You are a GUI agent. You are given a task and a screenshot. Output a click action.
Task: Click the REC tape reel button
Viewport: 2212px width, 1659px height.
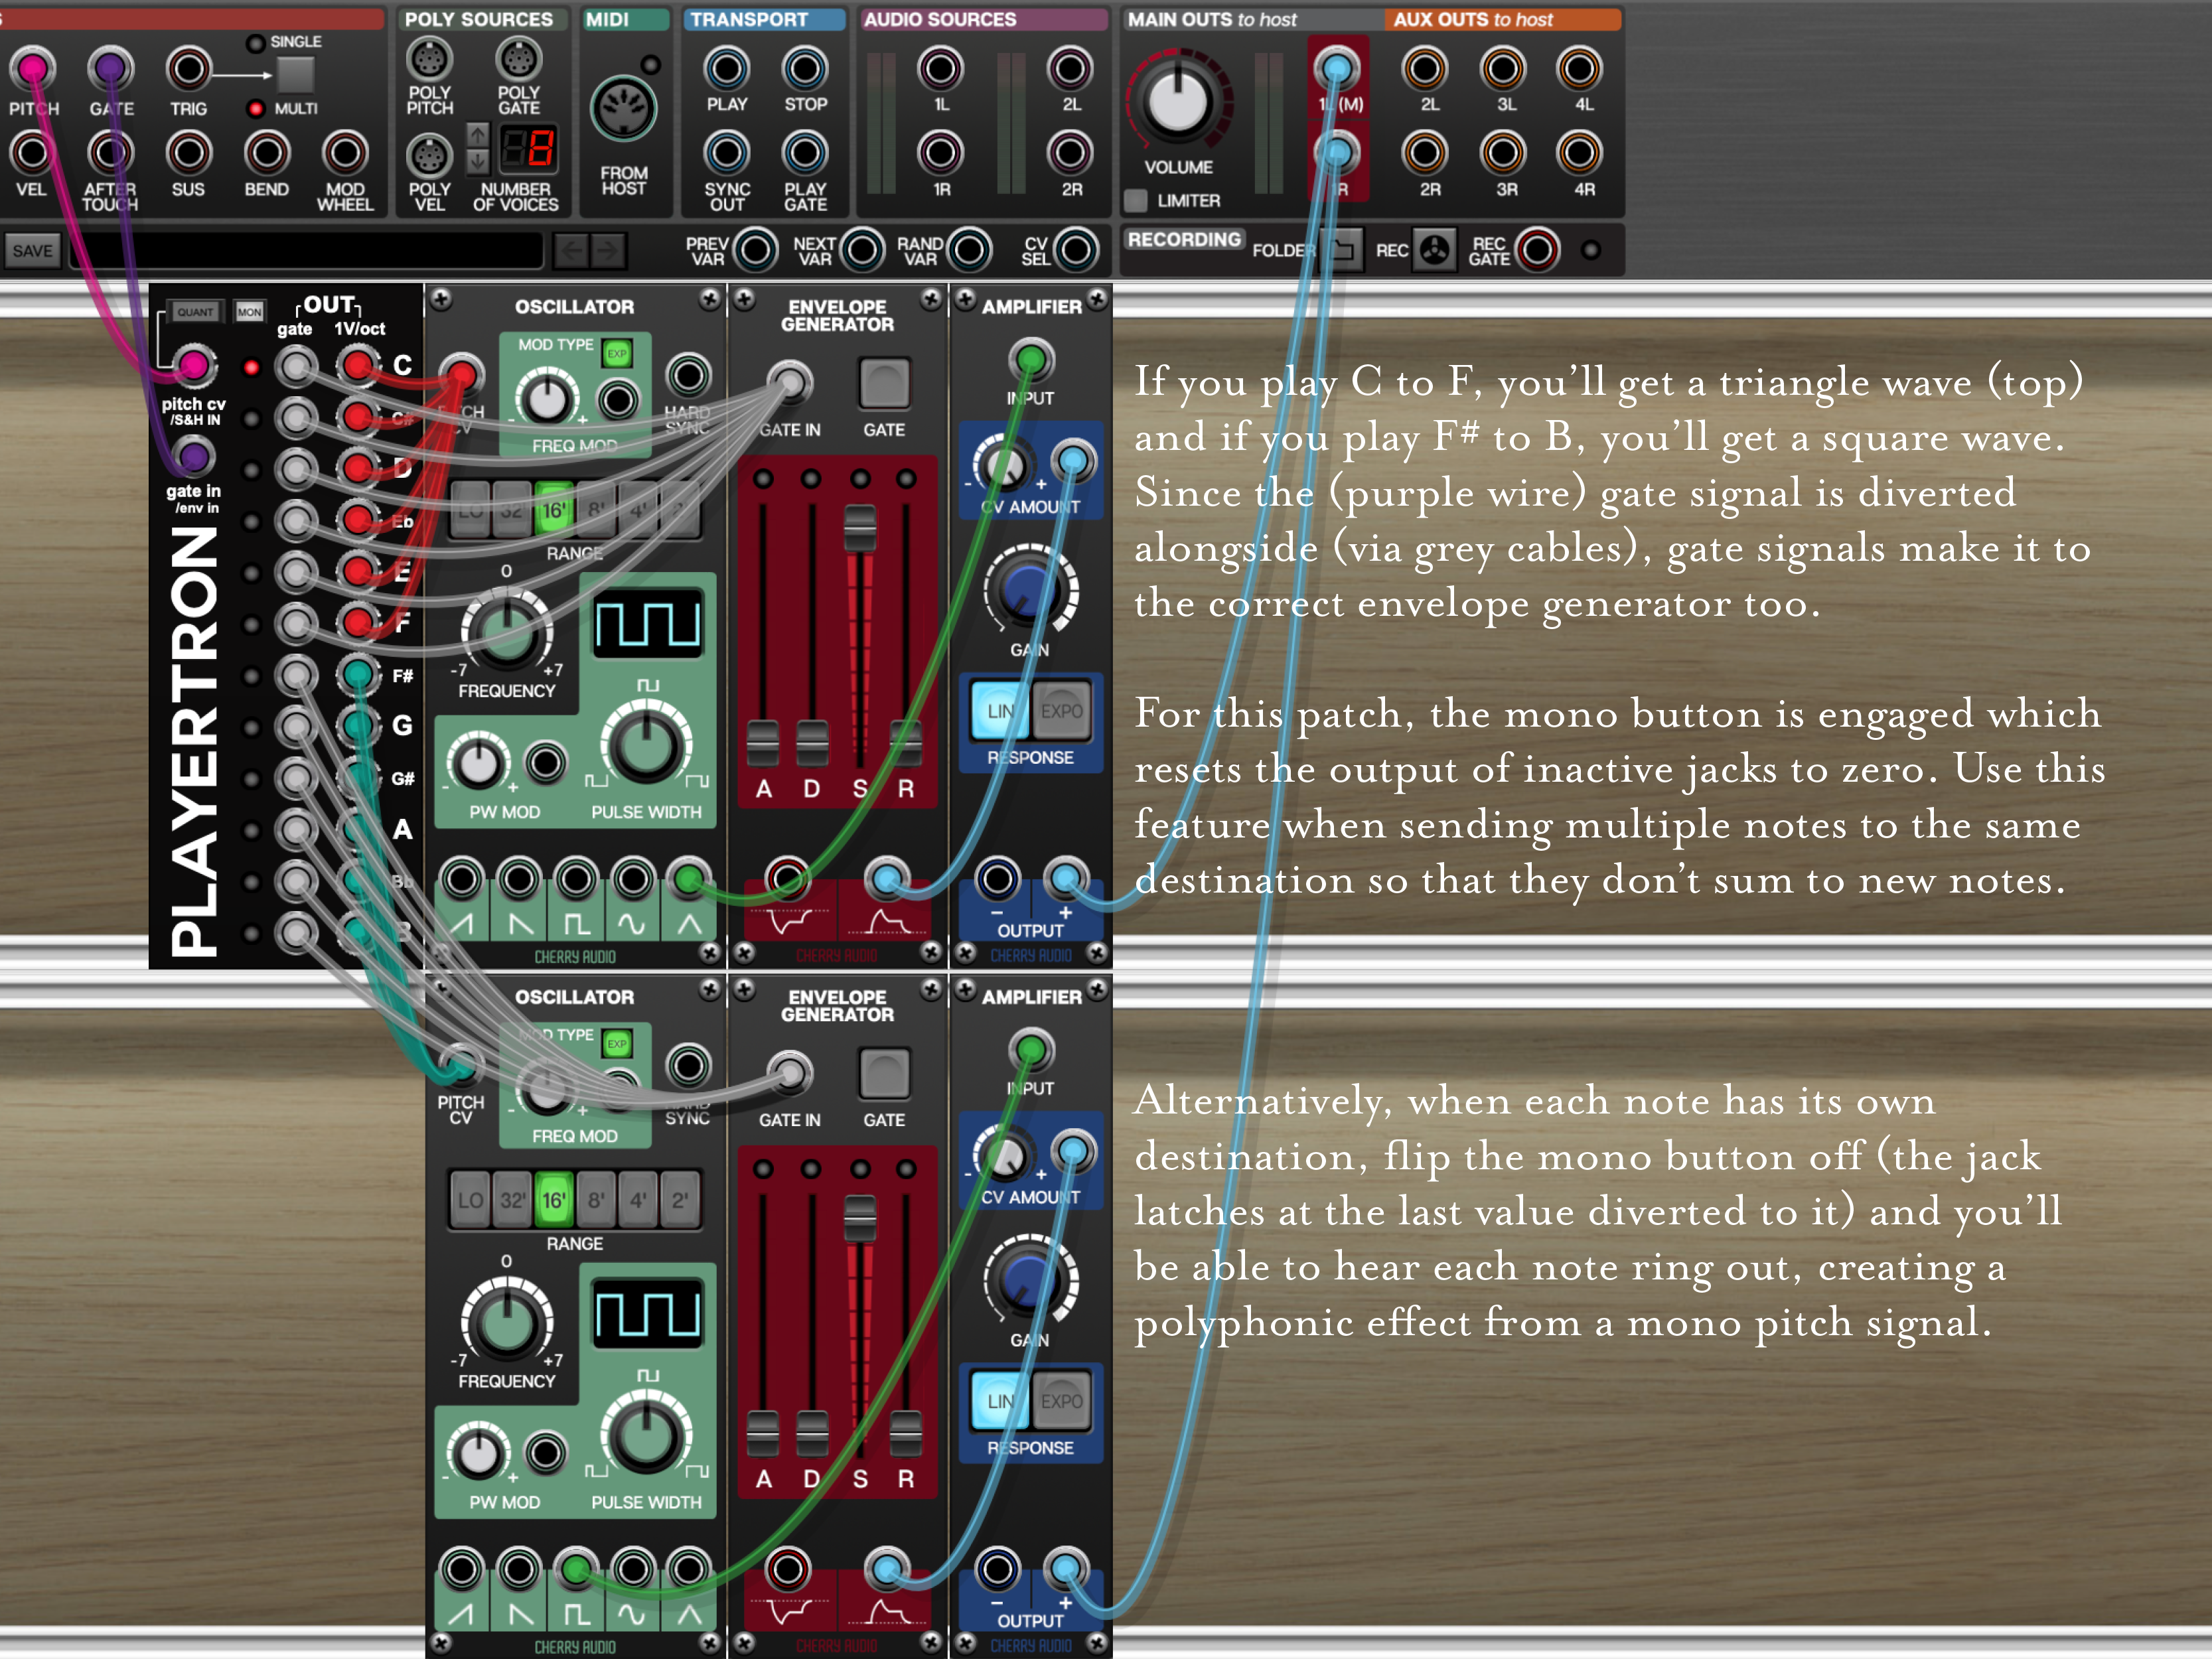pos(1434,250)
